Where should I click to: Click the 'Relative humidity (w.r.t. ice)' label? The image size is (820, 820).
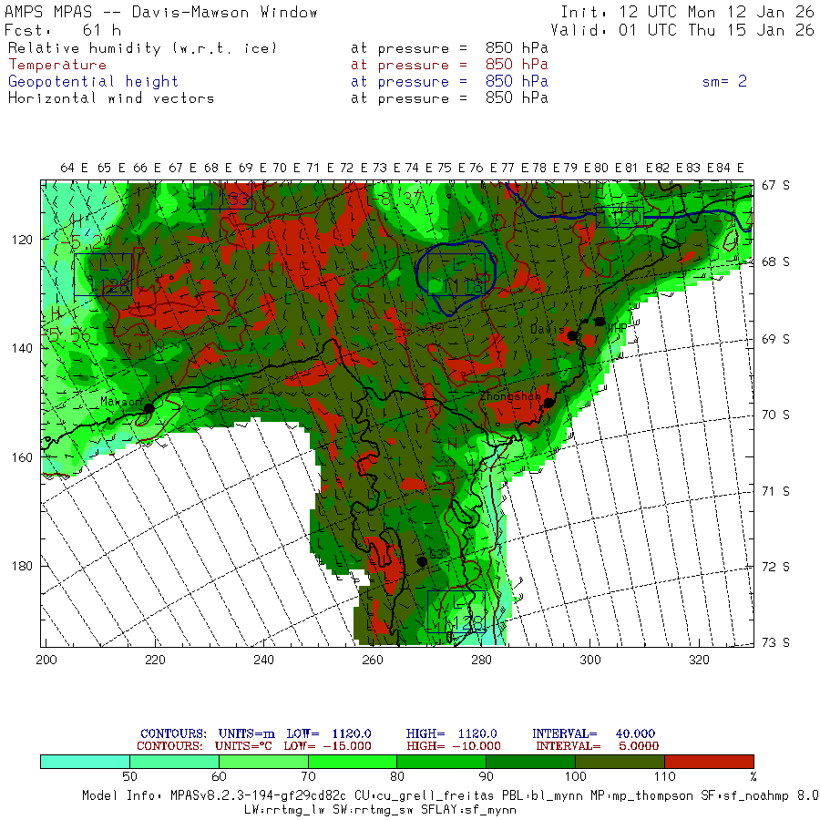tap(142, 48)
